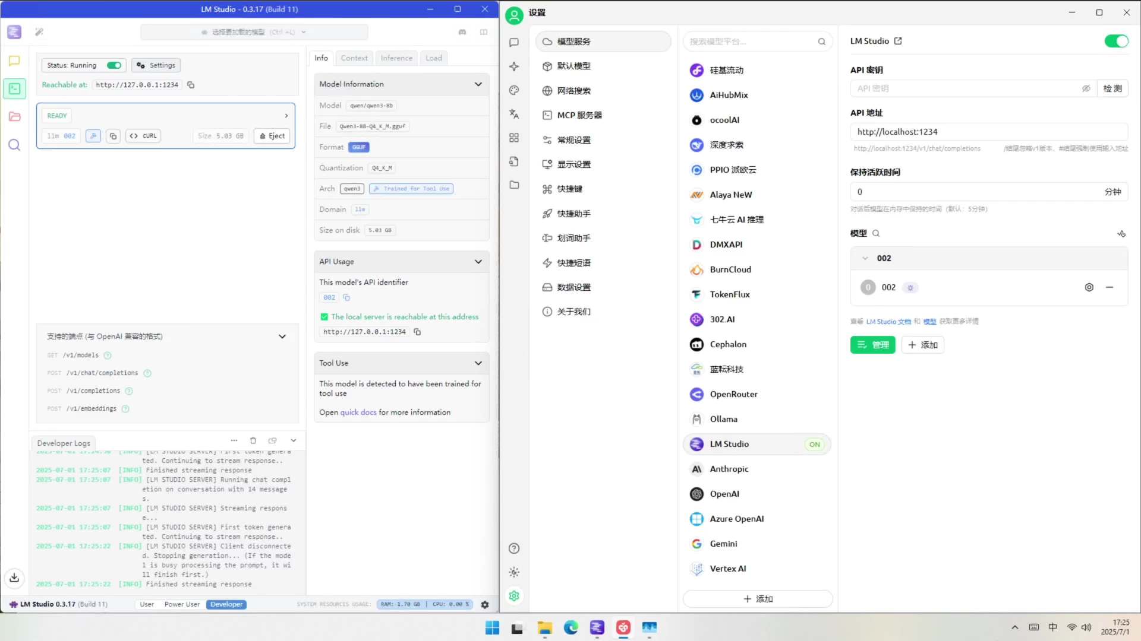Search models with magnifier next to 模型
Image resolution: width=1141 pixels, height=641 pixels.
876,233
